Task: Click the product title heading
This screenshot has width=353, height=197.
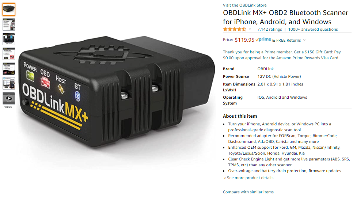Action: point(285,17)
